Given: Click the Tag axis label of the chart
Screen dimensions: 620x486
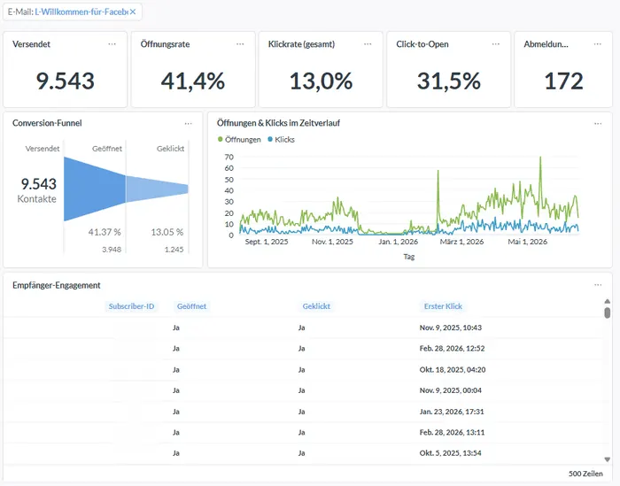Looking at the screenshot, I should pos(409,257).
